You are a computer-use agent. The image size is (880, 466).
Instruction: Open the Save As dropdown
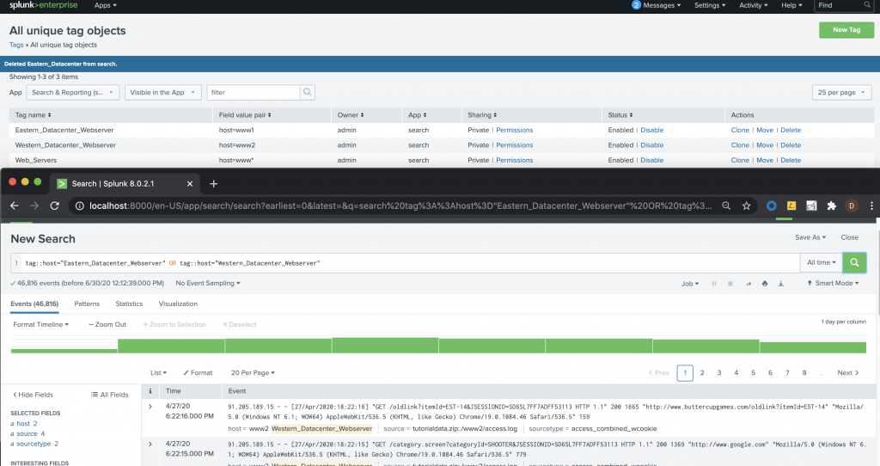coord(810,237)
